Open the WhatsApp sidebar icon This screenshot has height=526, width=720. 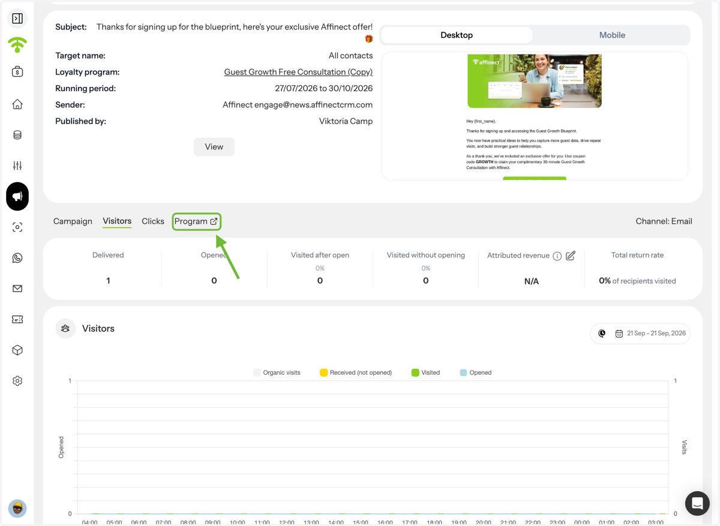tap(17, 258)
